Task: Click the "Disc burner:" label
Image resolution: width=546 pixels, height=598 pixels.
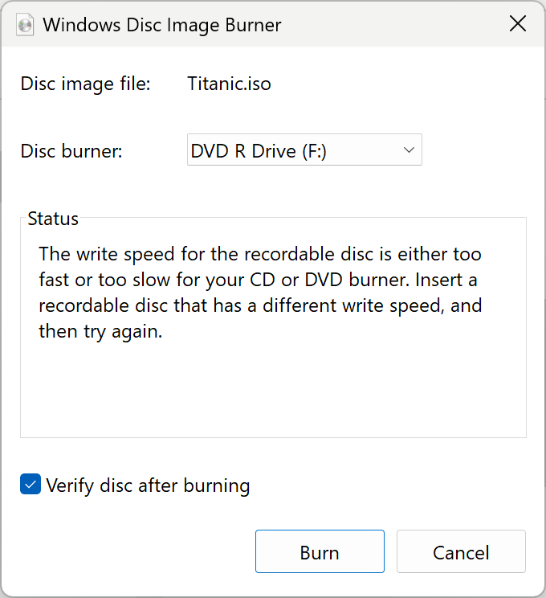Action: [71, 151]
